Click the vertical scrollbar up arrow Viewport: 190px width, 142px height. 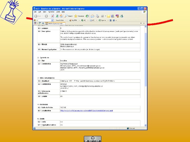145,27
